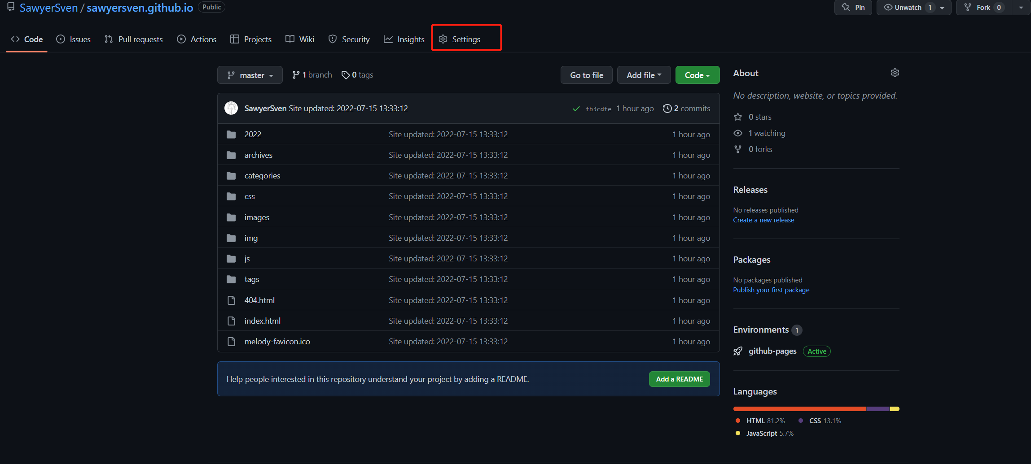Click the fork icon beside 0 forks
This screenshot has height=464, width=1031.
(x=738, y=149)
